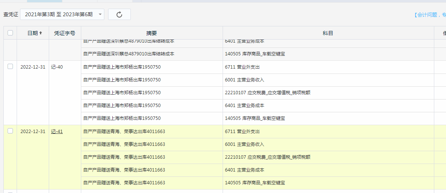Open the 2021年第3期 至 2023年第6期 period dropdown

[x=62, y=14]
